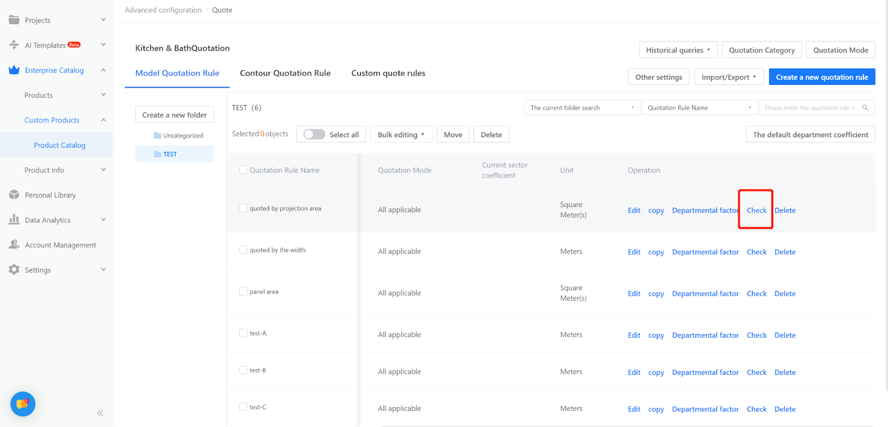Type in the quotation rule name search field
The height and width of the screenshot is (427, 888).
(810, 108)
